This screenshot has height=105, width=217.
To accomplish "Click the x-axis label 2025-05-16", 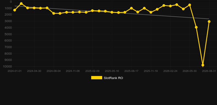I will 112,71.
